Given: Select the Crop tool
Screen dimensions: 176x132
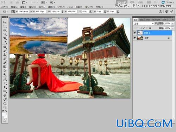Looking at the screenshot, I should click(x=5, y=38).
